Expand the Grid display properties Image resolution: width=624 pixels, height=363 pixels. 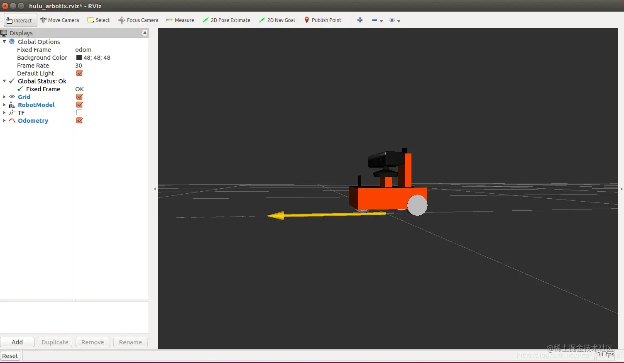tap(4, 97)
